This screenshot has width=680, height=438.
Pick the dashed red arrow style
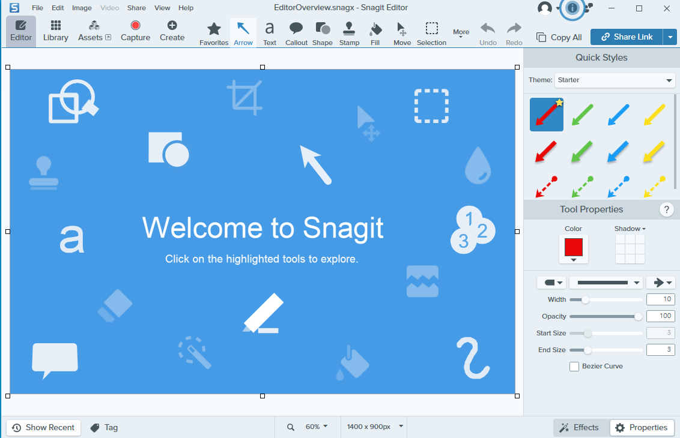click(547, 187)
